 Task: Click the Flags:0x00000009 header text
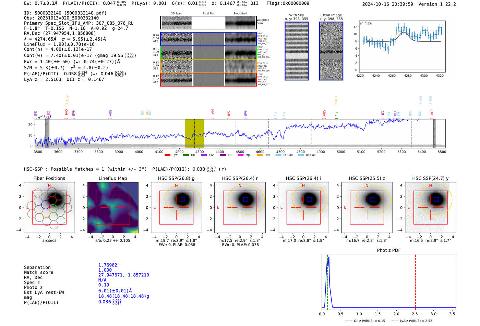[288, 3]
